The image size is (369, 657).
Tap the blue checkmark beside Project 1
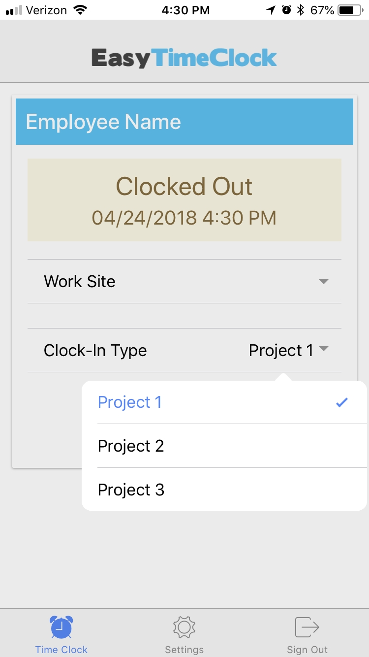pyautogui.click(x=342, y=402)
